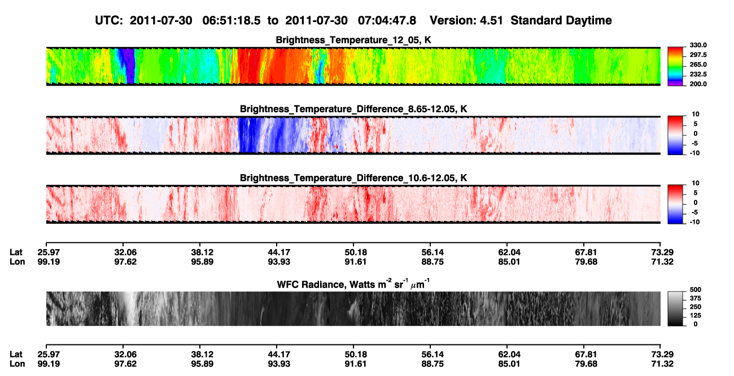Click longitude 97.62 on the upper axis
Image resolution: width=734 pixels, height=376 pixels.
point(125,262)
